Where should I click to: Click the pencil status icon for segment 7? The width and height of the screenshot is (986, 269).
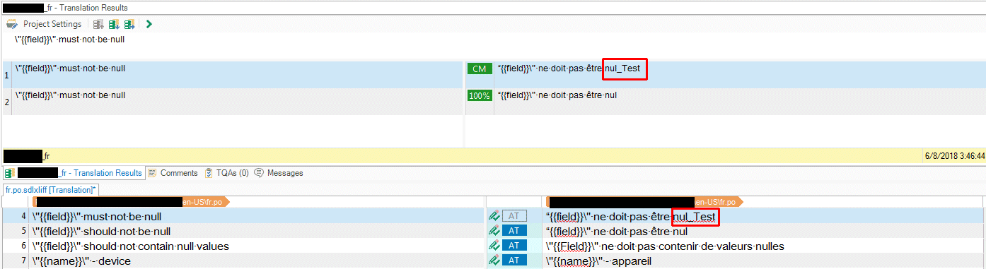pyautogui.click(x=494, y=261)
